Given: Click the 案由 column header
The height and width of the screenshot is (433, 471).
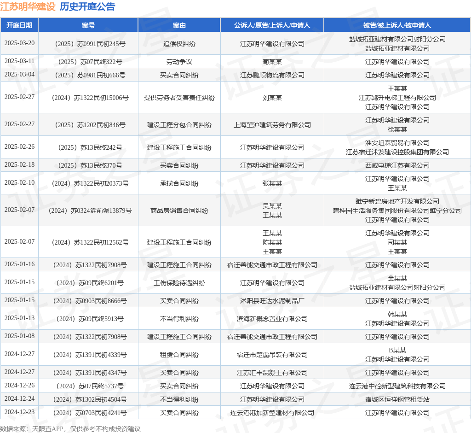Looking at the screenshot, I should pos(179,25).
